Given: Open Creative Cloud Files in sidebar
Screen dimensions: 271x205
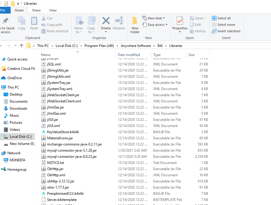Looking at the screenshot, I should [18, 69].
